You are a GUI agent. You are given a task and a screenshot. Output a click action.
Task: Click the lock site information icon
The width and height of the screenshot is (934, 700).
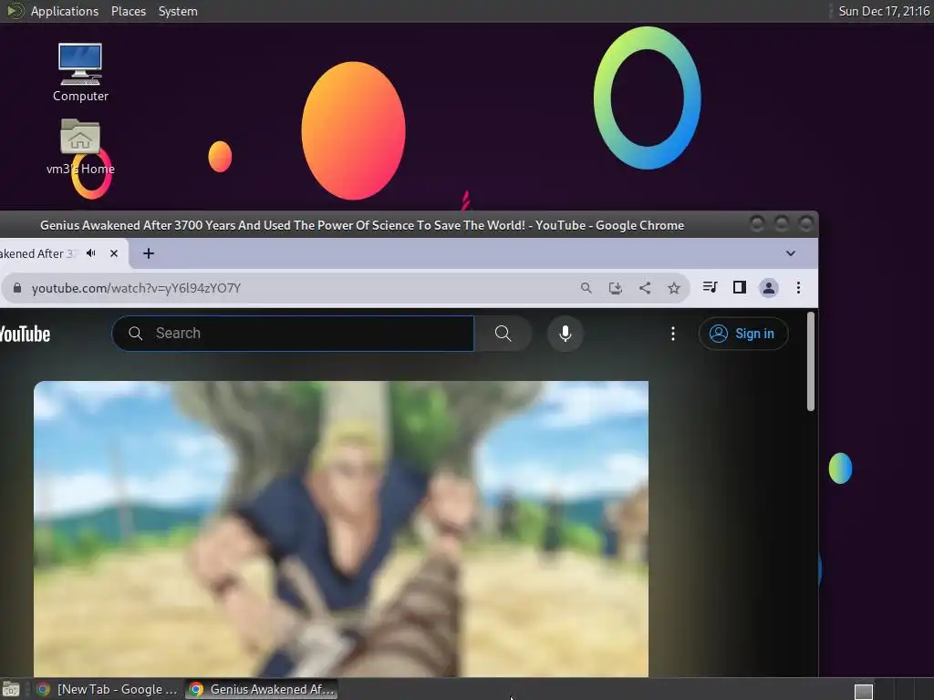(x=17, y=288)
